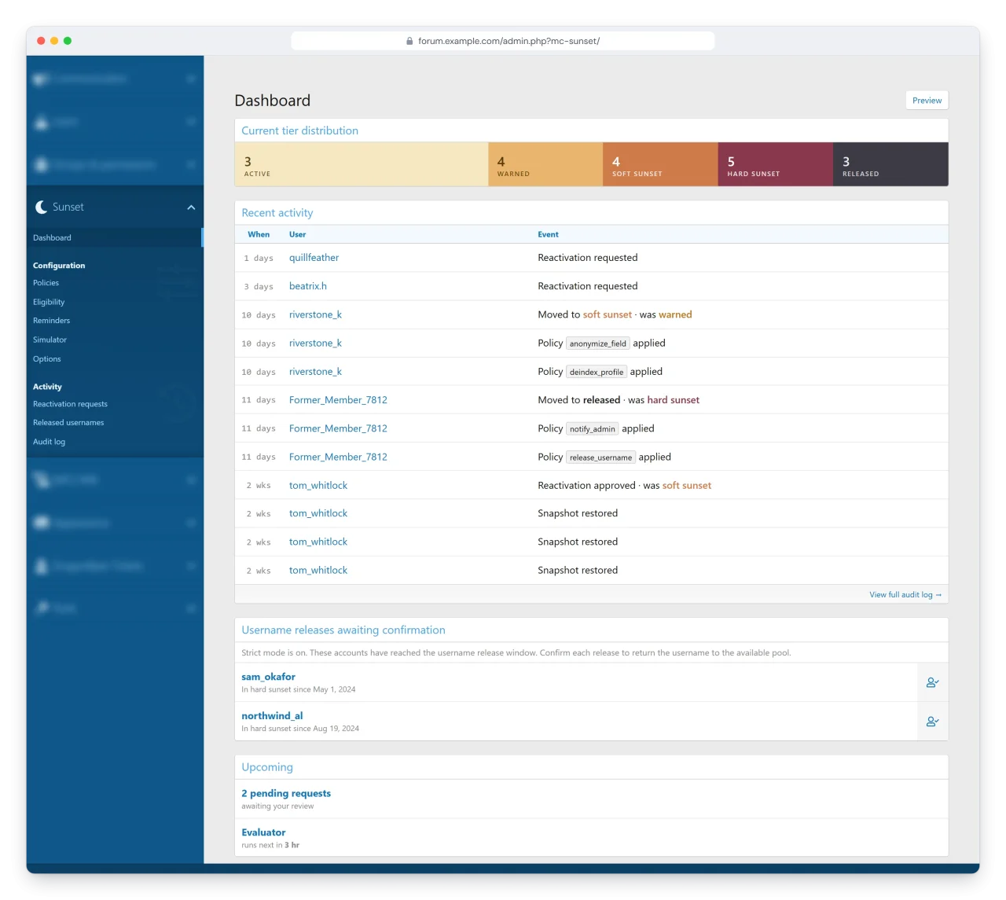This screenshot has height=900, width=1006.
Task: Click the notify_admin policy tag
Action: pos(593,429)
